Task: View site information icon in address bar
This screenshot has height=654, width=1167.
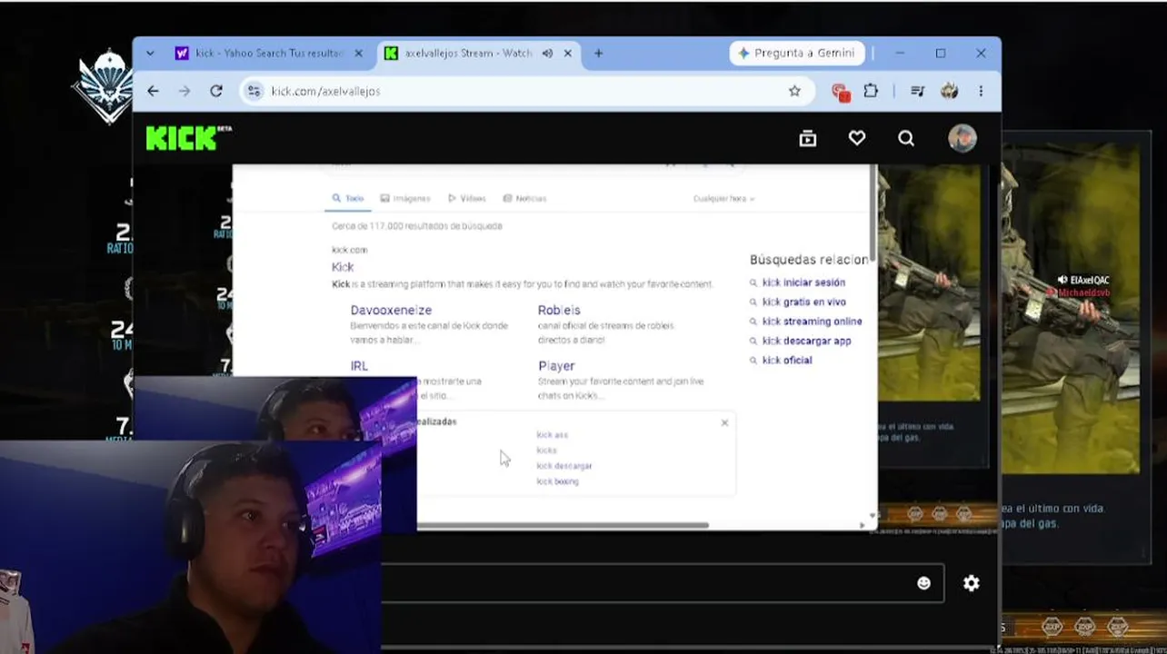Action: (254, 91)
